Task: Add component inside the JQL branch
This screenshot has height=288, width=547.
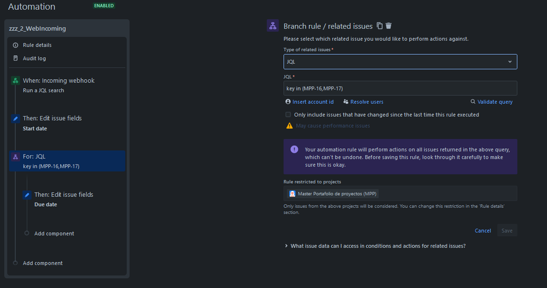Action: [54, 234]
